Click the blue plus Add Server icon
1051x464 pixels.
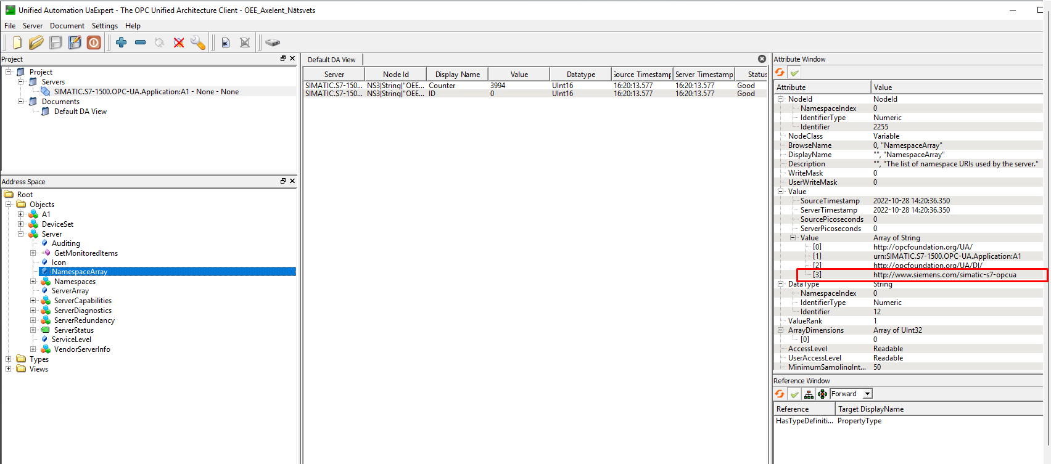coord(122,42)
